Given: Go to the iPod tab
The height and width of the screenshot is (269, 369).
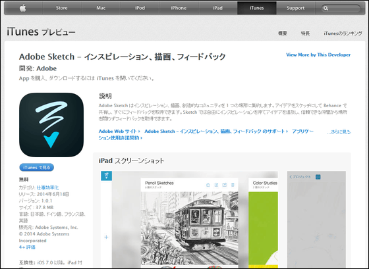Looking at the screenshot, I should [x=140, y=8].
